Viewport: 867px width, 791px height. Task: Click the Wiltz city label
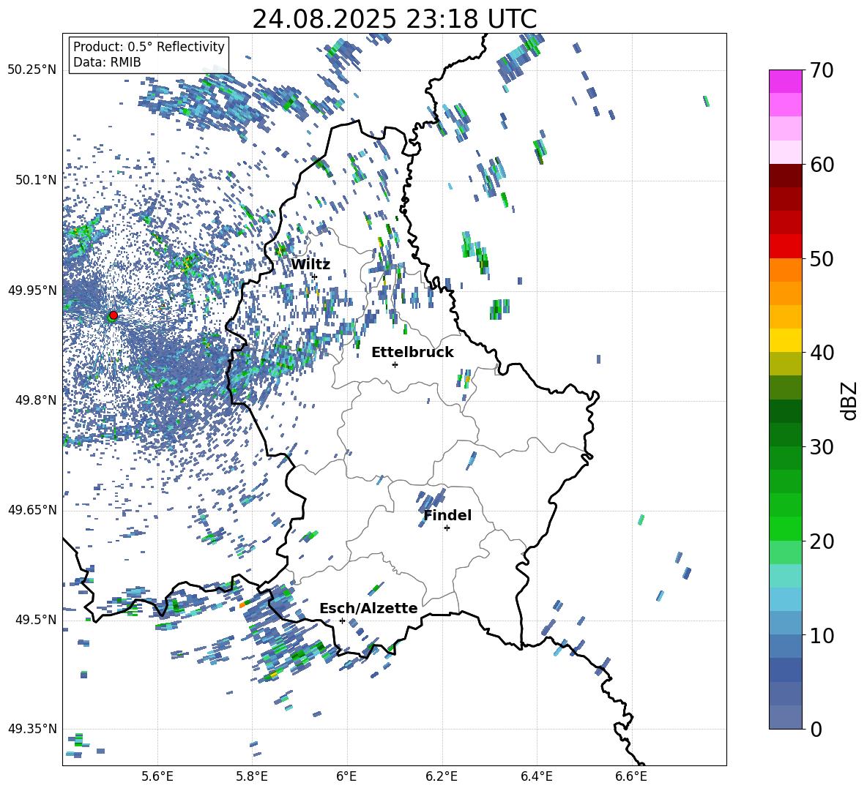310,265
